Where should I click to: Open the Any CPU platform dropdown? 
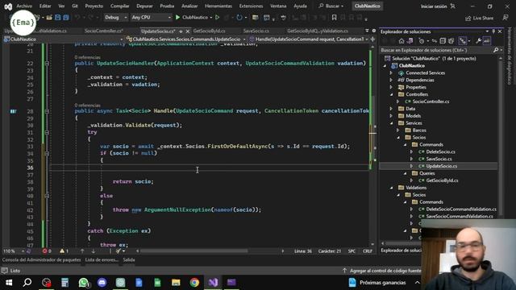(x=151, y=18)
